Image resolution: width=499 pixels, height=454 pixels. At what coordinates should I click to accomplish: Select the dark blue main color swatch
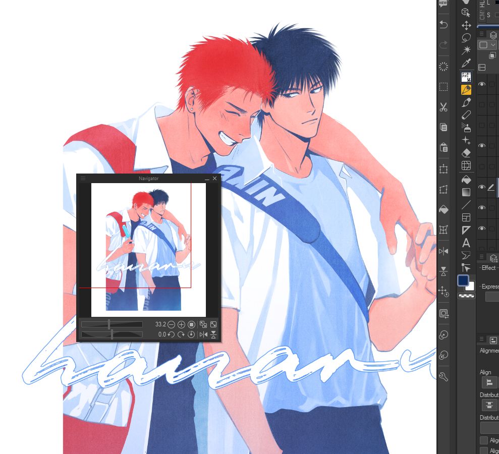pyautogui.click(x=463, y=280)
